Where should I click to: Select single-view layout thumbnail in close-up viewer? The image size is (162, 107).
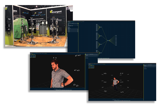[x=32, y=56]
